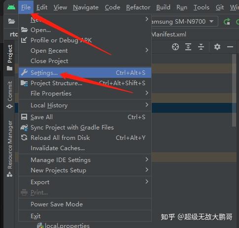Choose Exit from the File menu
Viewport: 239px width, 228px height.
tap(85, 216)
